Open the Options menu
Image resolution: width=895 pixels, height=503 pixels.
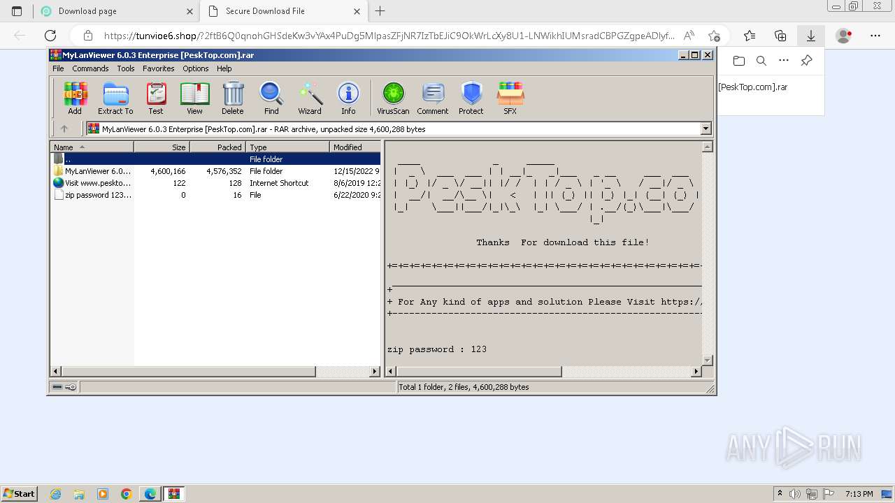196,68
